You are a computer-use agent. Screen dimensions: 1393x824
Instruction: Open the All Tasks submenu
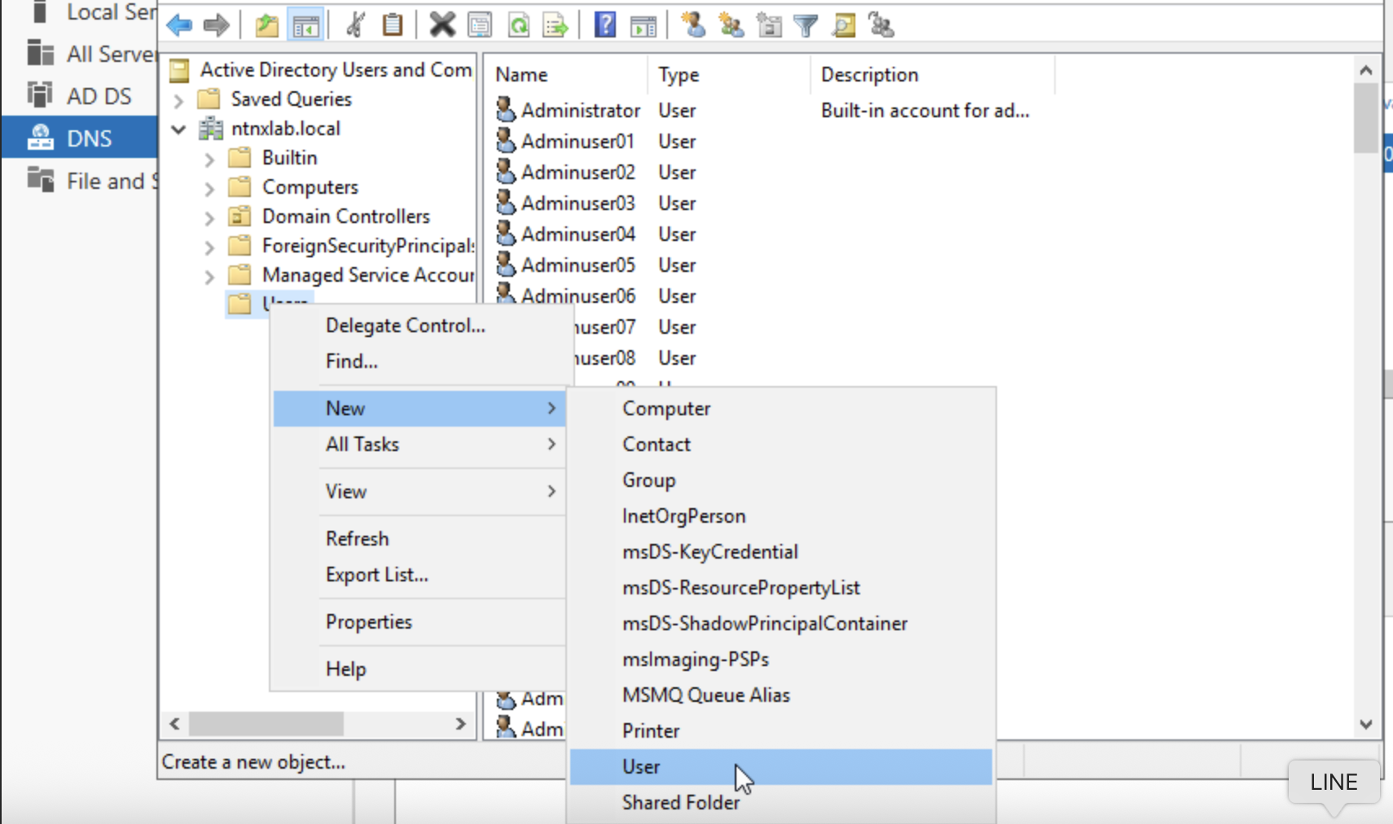pos(362,445)
